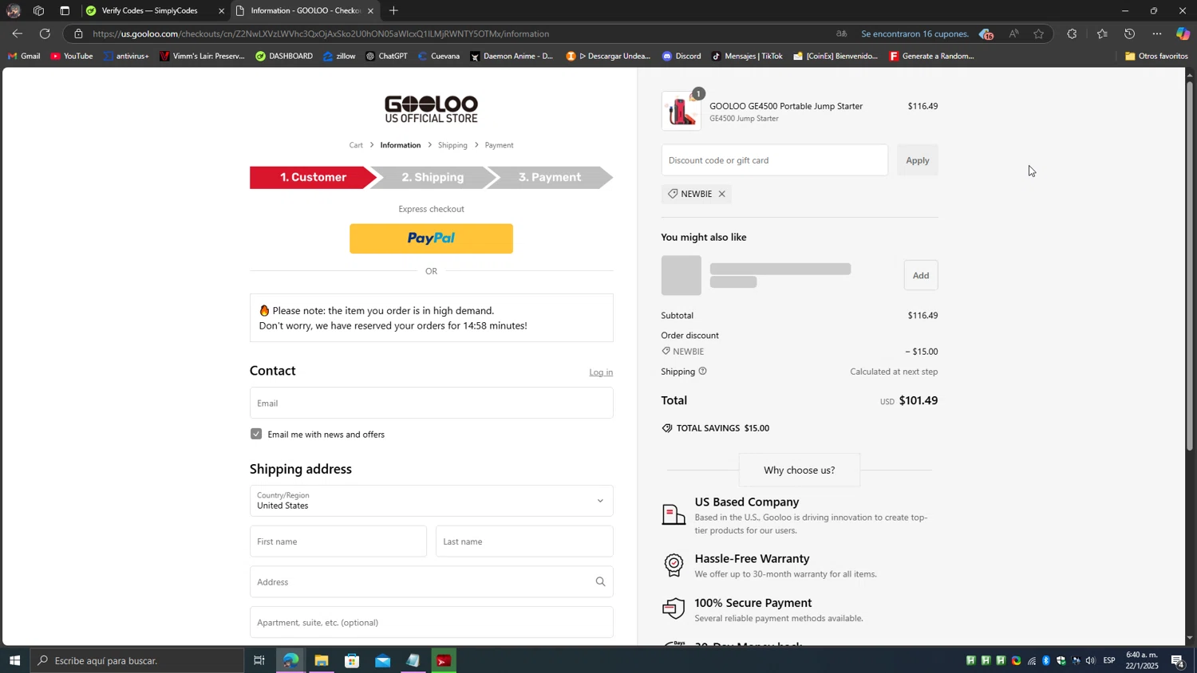The height and width of the screenshot is (673, 1197).
Task: Open Microsoft Store from taskbar
Action: (x=352, y=660)
